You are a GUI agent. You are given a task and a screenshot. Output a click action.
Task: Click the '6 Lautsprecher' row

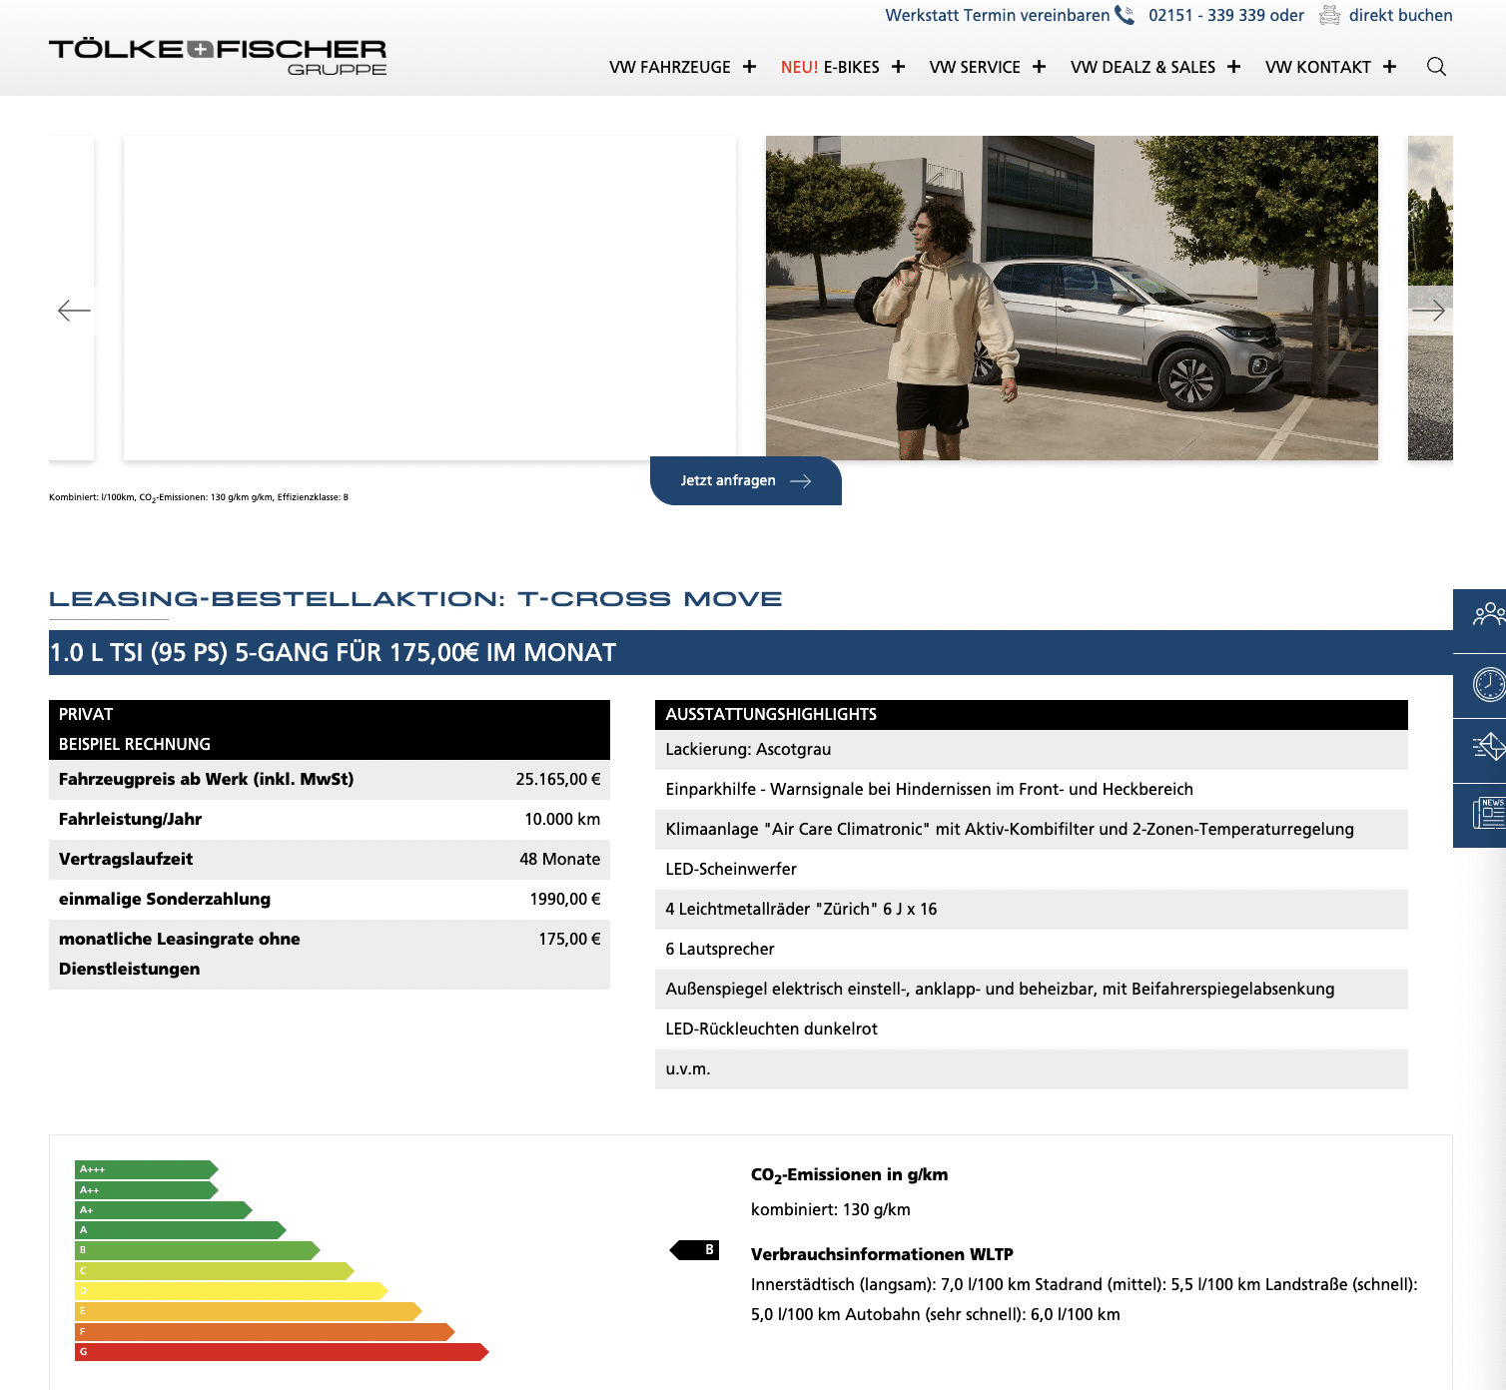1032,950
